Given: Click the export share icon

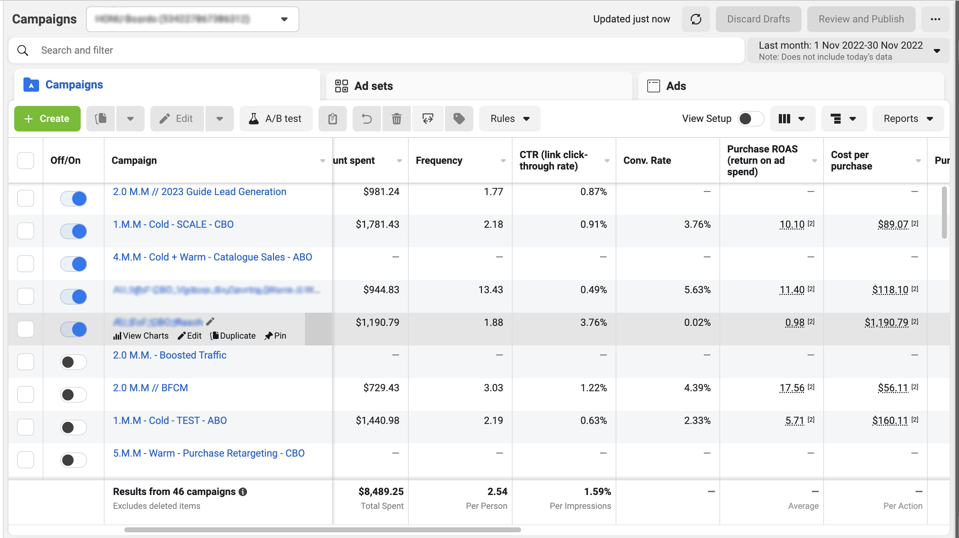Looking at the screenshot, I should [x=427, y=119].
